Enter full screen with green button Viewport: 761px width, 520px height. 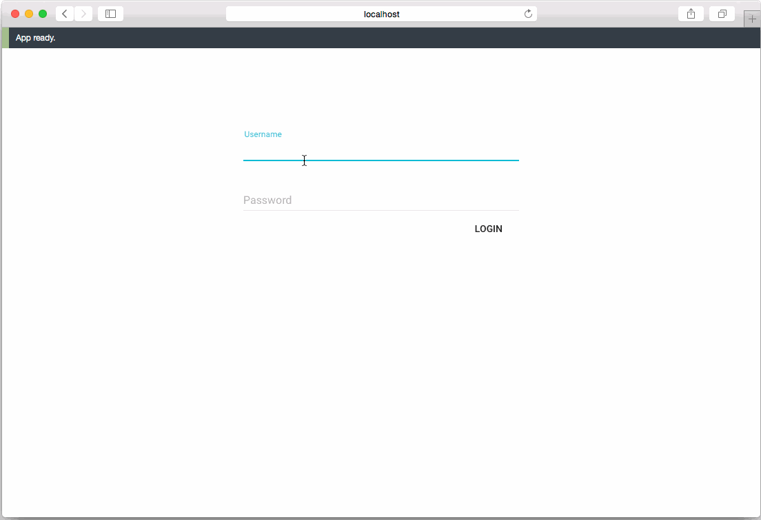pyautogui.click(x=43, y=14)
